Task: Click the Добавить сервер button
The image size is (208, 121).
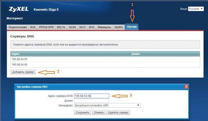Action: 23,72
